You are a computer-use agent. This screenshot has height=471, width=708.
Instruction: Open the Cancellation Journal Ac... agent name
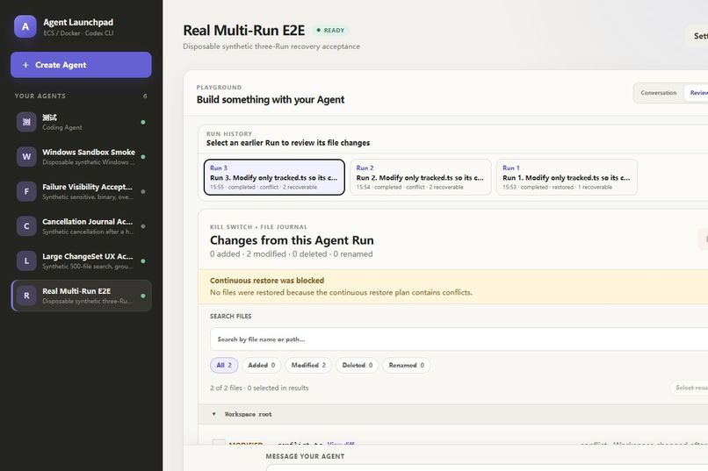tap(88, 222)
